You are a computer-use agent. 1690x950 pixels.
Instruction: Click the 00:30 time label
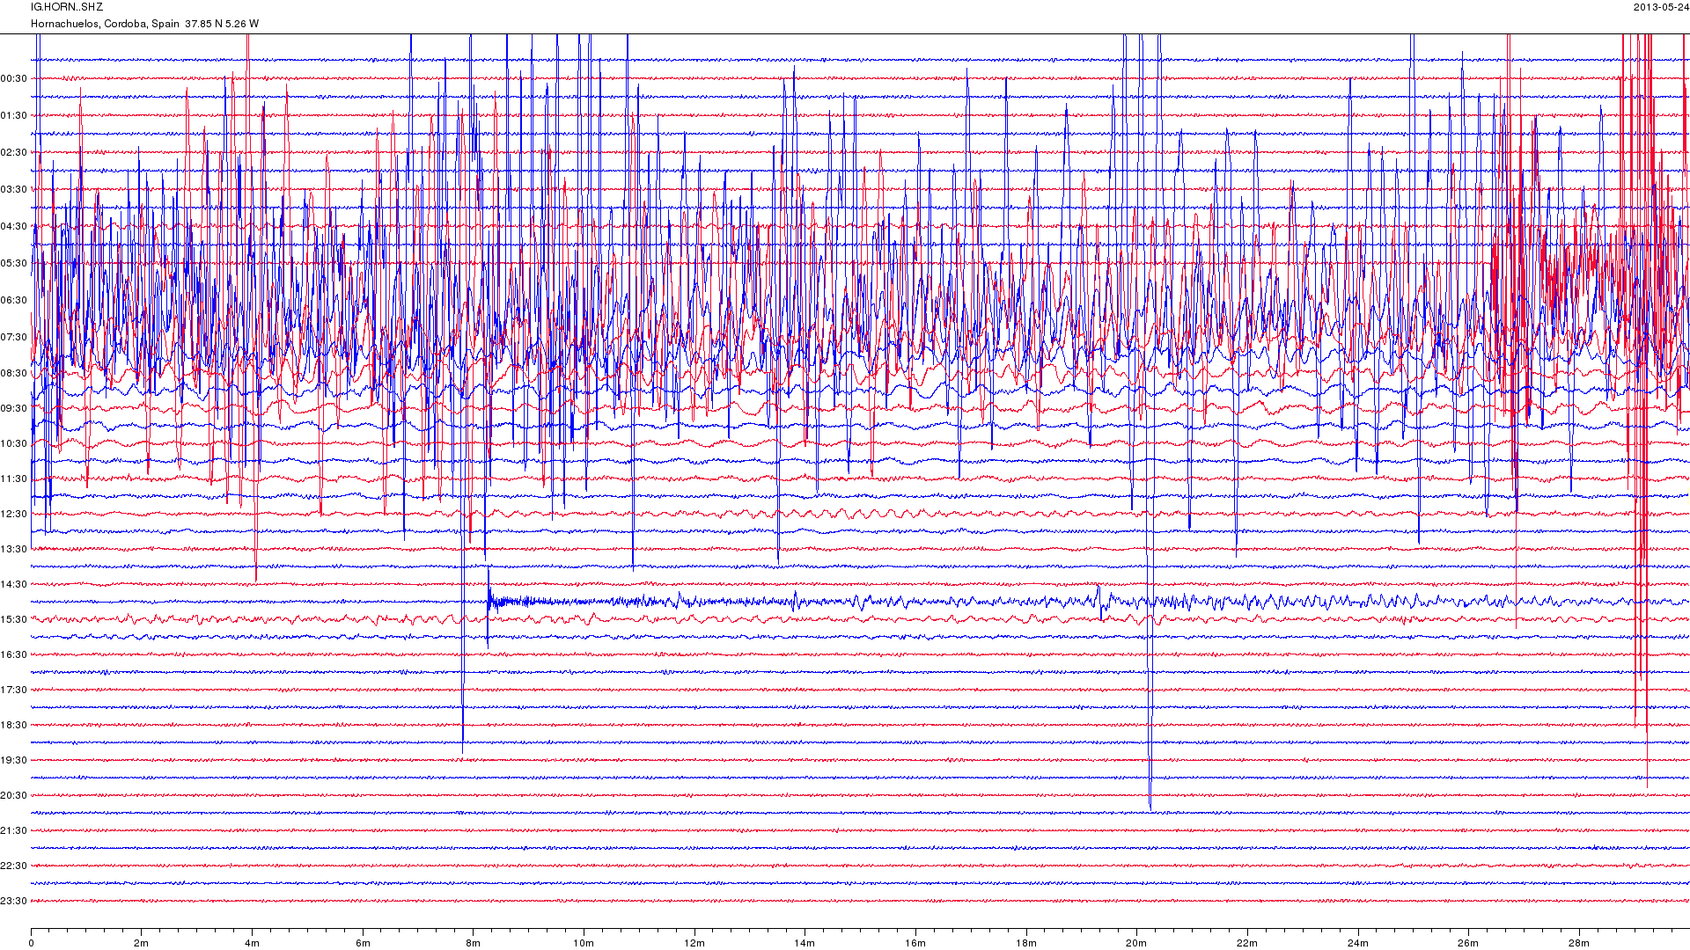14,79
